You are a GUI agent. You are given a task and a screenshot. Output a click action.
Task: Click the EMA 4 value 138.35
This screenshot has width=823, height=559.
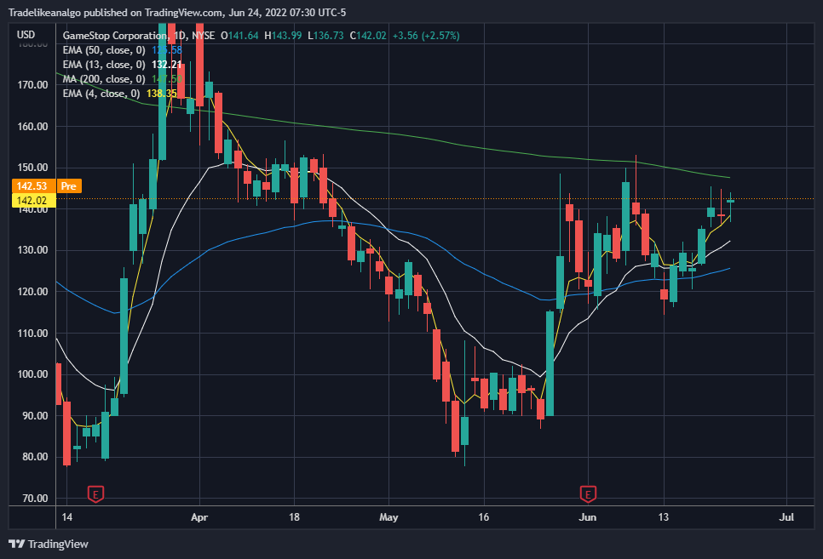[x=162, y=94]
